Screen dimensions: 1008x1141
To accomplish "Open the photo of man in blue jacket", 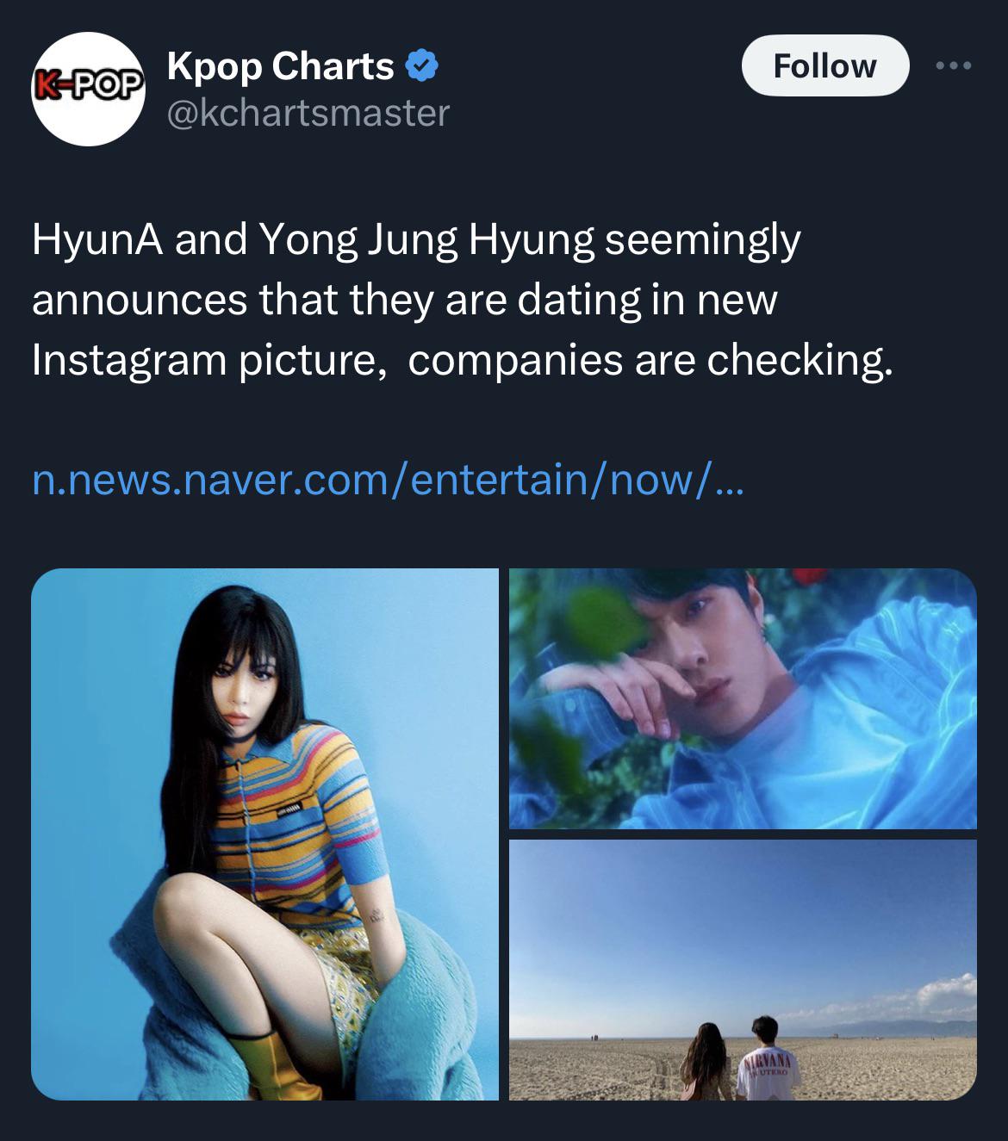I will coord(743,698).
